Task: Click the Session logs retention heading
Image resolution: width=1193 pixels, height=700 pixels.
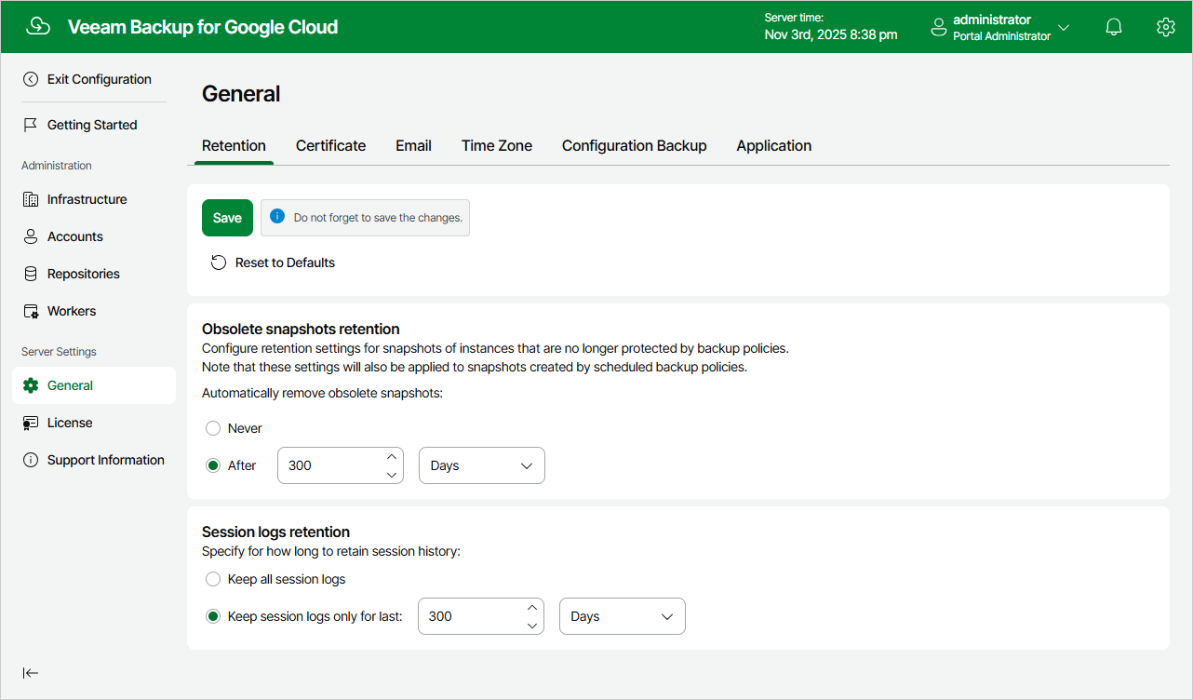Action: pos(275,532)
